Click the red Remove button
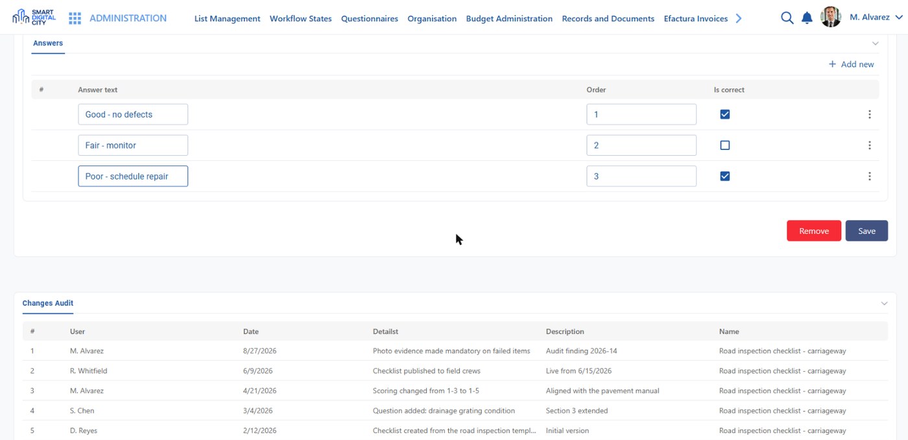This screenshot has width=908, height=440. 814,231
